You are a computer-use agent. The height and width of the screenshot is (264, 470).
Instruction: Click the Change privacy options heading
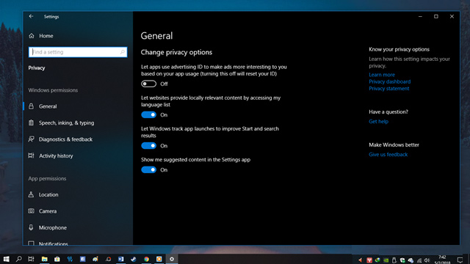[176, 52]
